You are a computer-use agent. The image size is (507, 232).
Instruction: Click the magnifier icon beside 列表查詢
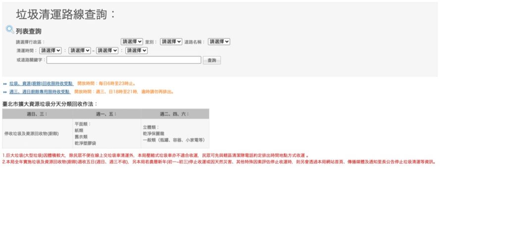point(9,30)
